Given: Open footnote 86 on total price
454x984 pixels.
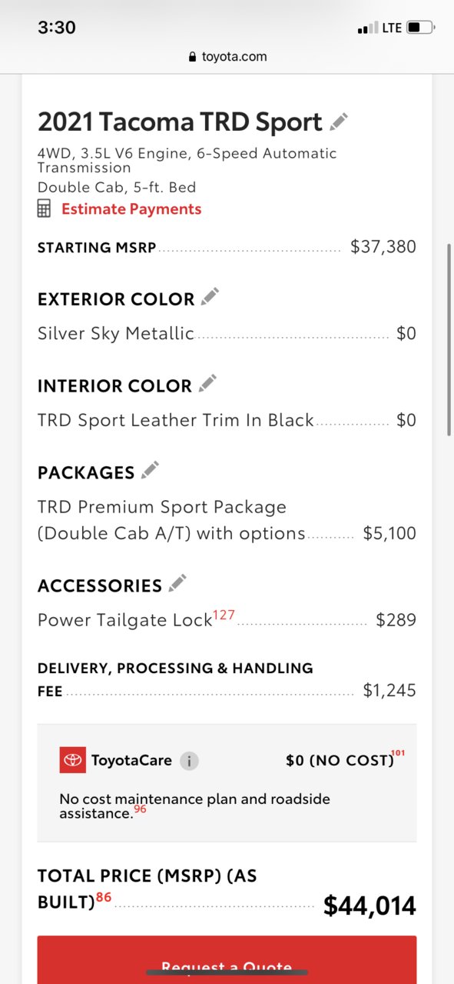Looking at the screenshot, I should [104, 897].
